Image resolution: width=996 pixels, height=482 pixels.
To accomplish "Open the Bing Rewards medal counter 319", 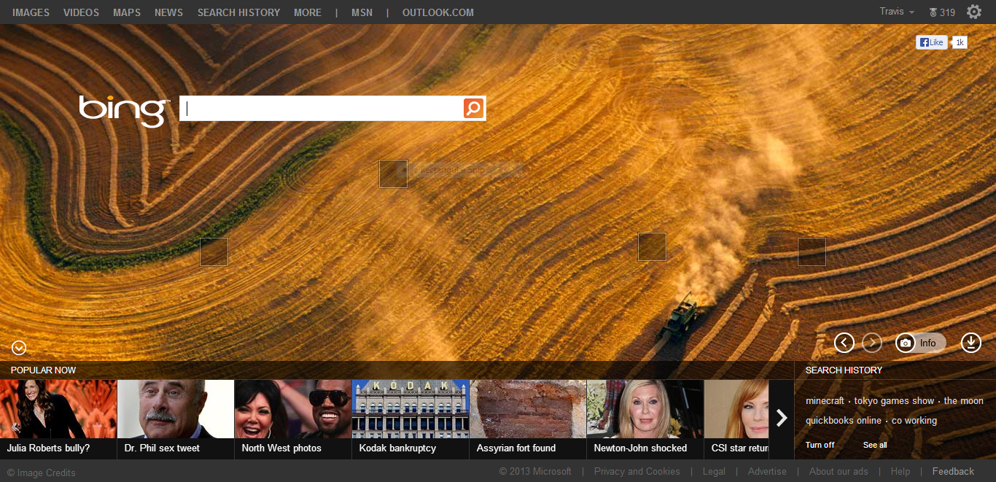I will pos(942,12).
